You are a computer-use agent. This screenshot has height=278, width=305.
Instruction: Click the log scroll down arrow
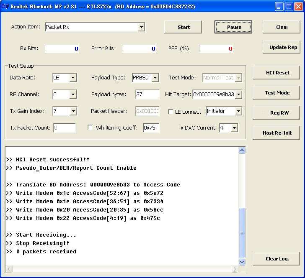pos(242,262)
